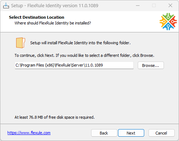Click 'At least 76.8 MB' disk space notice
Viewport: 179px width, 141px height.
tap(55, 117)
